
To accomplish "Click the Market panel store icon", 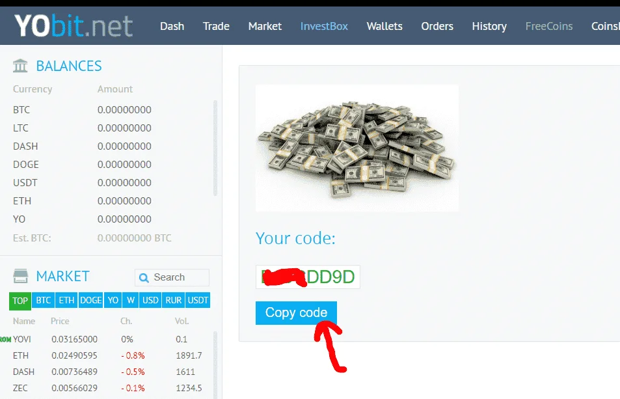I will coord(21,276).
